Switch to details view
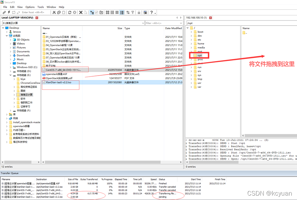This screenshot has height=200, width=297. pos(122,12)
